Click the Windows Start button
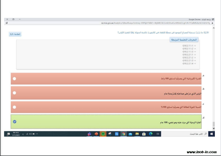 point(211,134)
